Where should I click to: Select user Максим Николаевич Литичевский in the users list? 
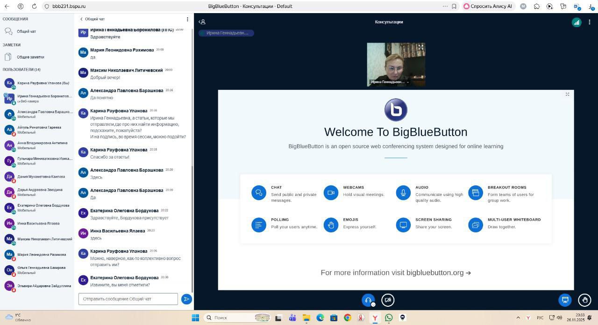click(x=44, y=239)
